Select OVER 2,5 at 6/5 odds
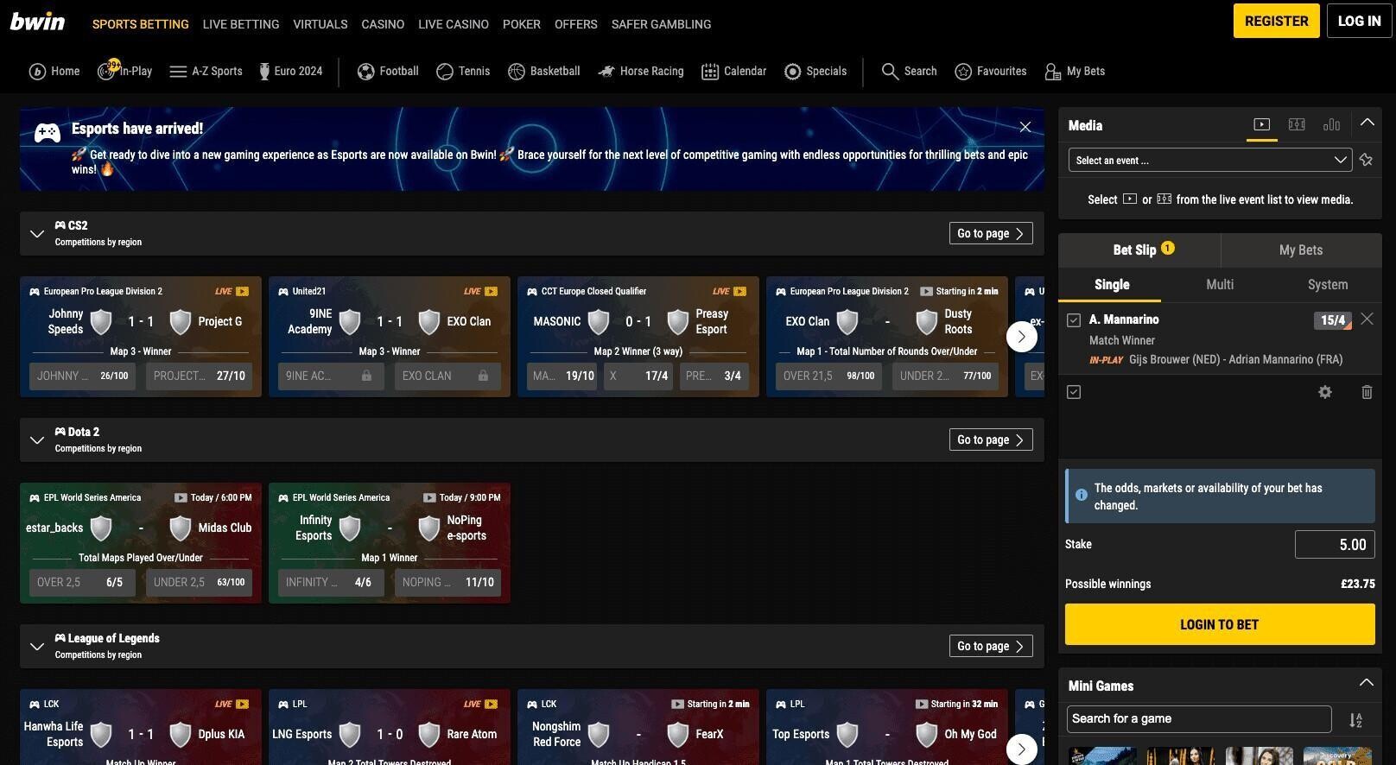 click(x=82, y=582)
